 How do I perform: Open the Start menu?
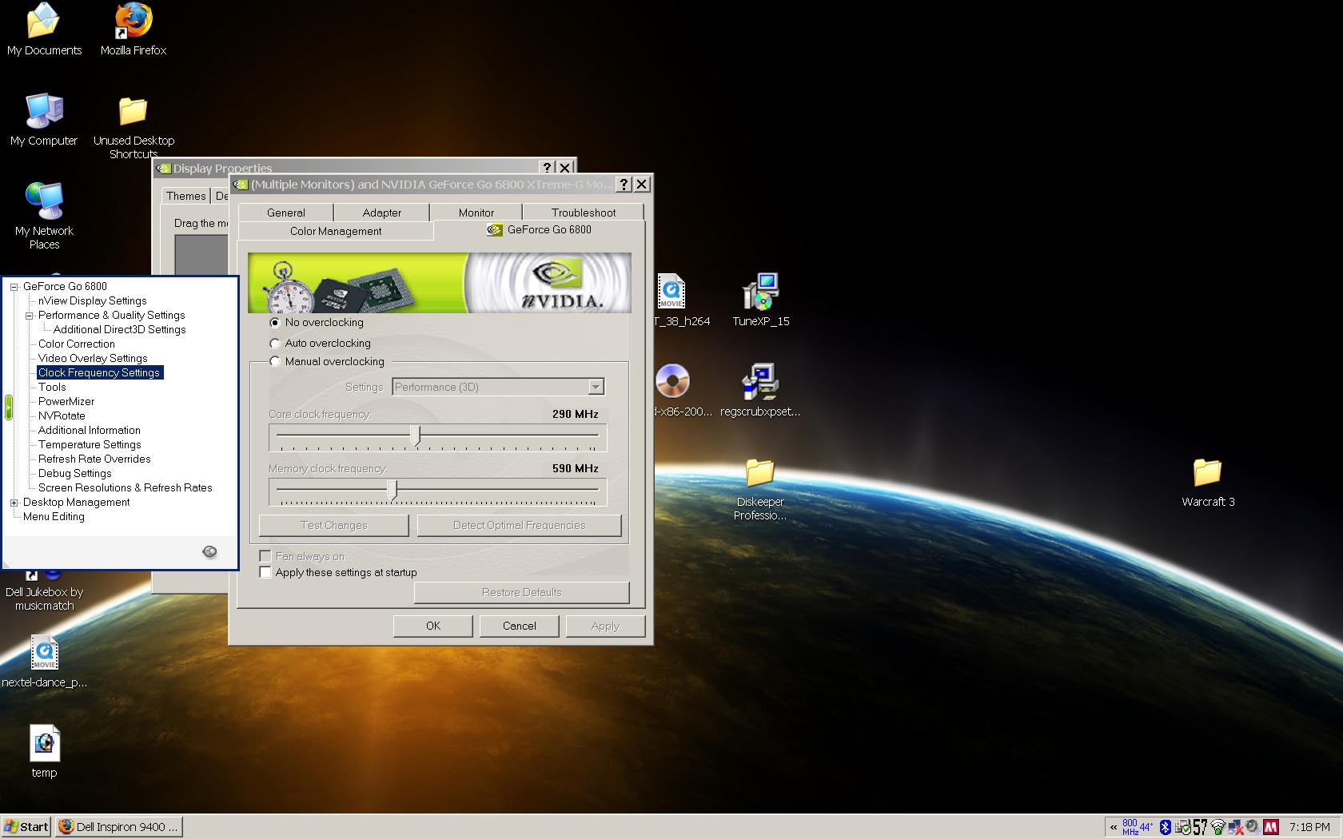coord(26,826)
